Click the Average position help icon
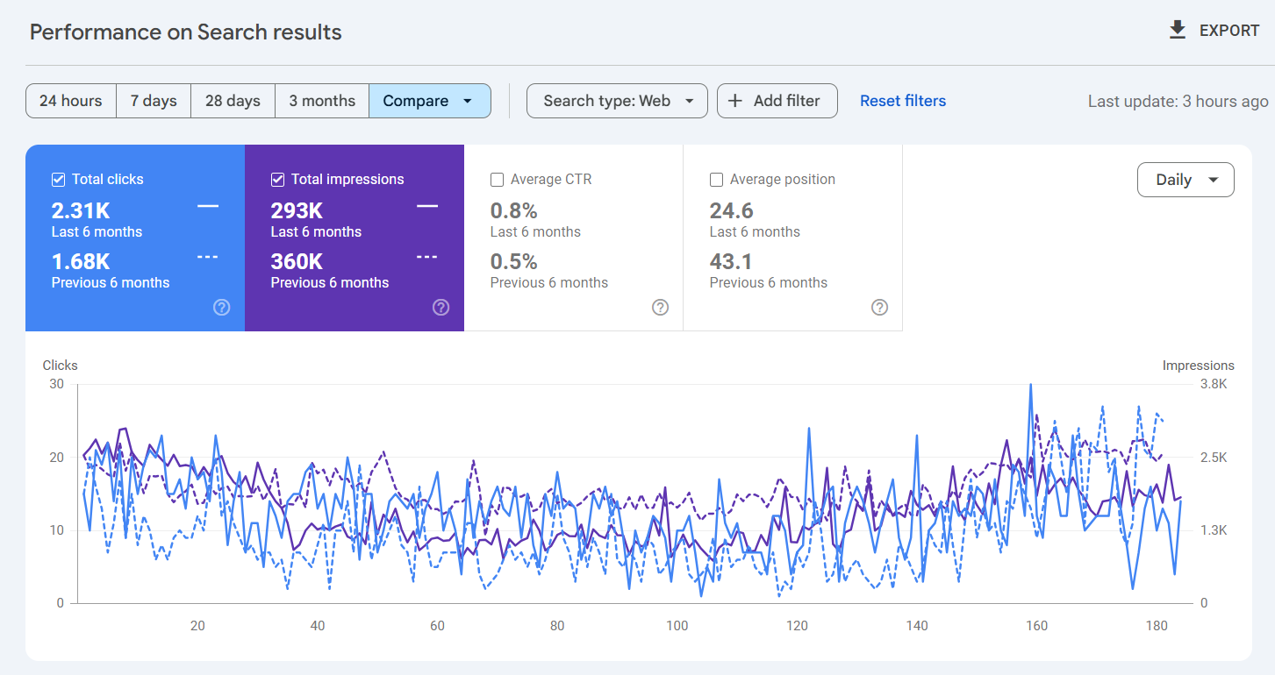 pyautogui.click(x=879, y=308)
